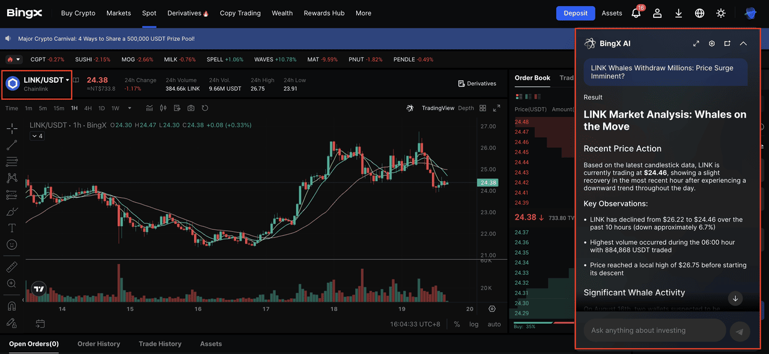Jump to bottom of AI chat
The height and width of the screenshot is (354, 769).
click(x=735, y=298)
